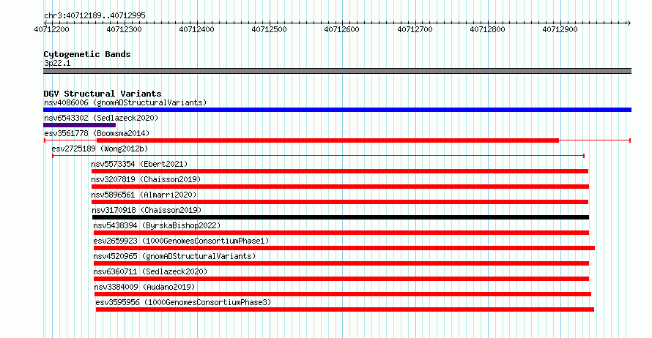Click the nsv5438394 ByrskaBishop2022 red bar

[x=341, y=233]
